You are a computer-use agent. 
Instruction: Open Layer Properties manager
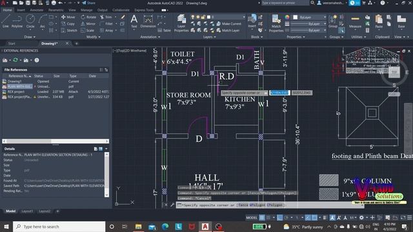click(x=181, y=23)
